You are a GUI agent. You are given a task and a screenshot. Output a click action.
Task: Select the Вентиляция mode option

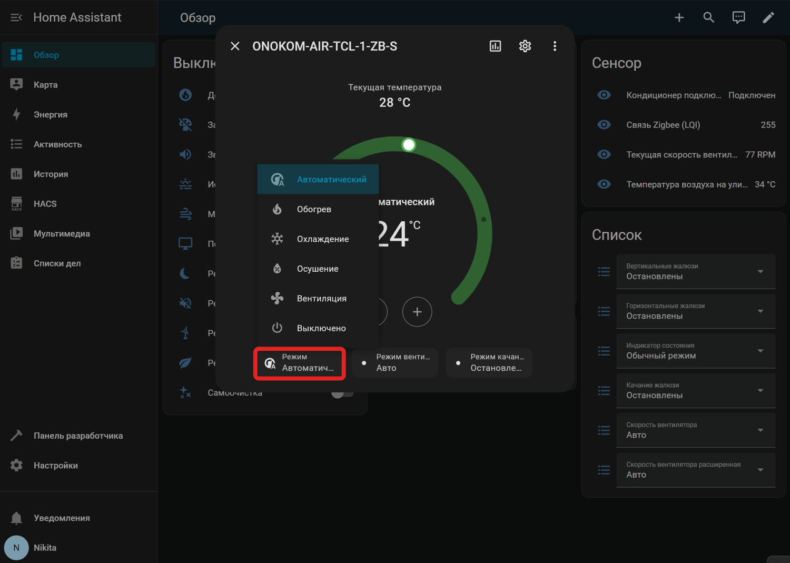pyautogui.click(x=318, y=298)
